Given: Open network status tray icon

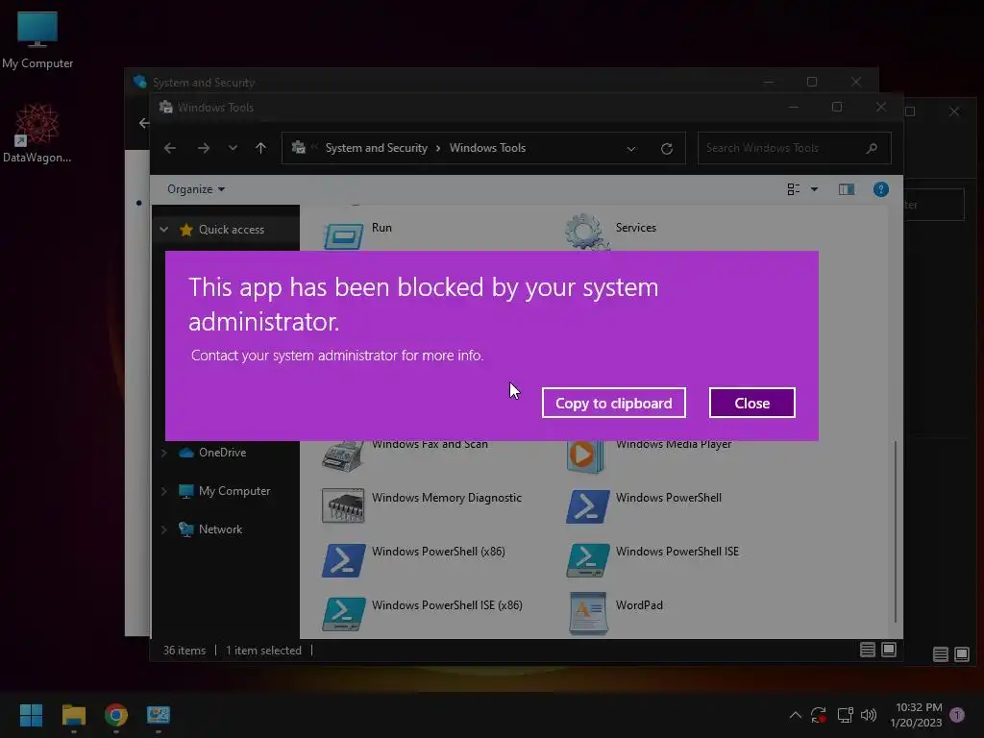Looking at the screenshot, I should (846, 715).
